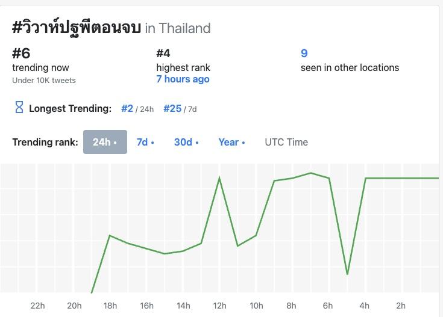Open the Year trending rank tab
The height and width of the screenshot is (317, 443).
click(231, 142)
